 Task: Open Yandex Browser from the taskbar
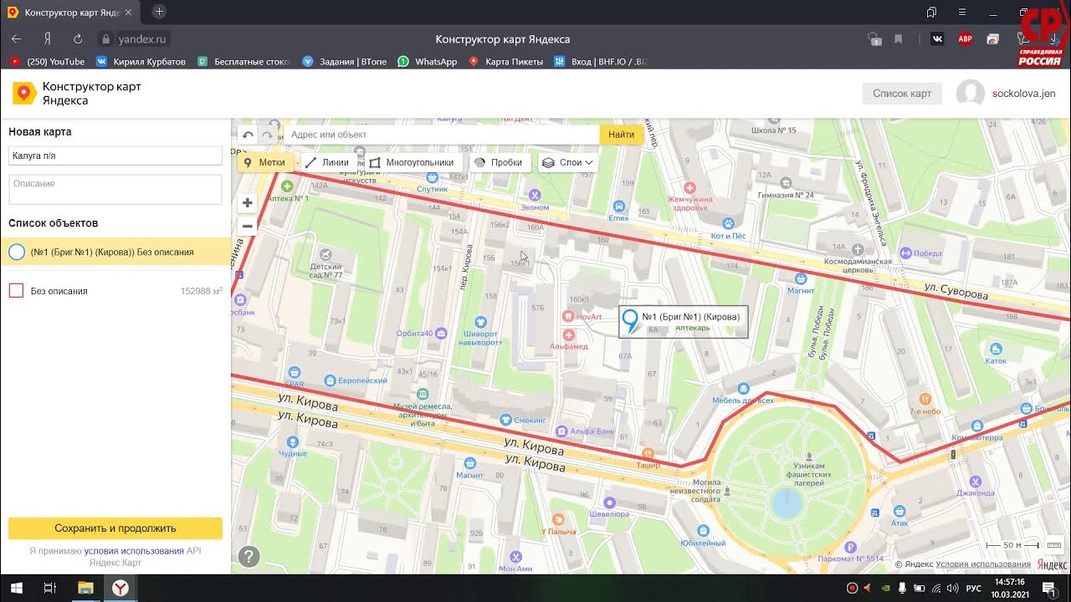(x=121, y=588)
